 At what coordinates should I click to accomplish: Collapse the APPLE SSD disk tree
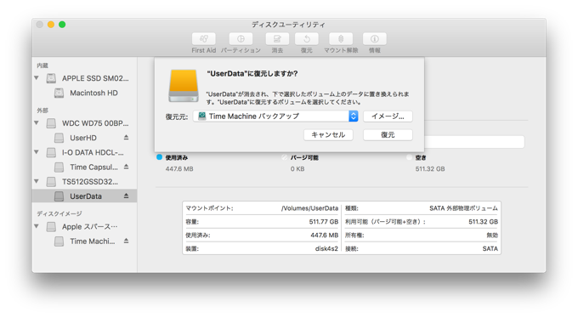[x=37, y=78]
